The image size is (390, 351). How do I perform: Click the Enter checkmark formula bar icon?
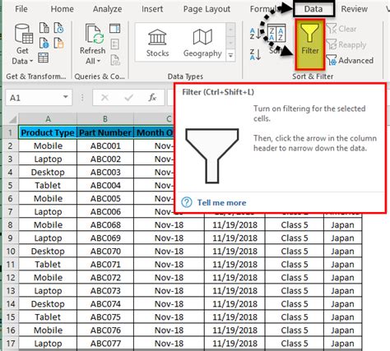point(128,97)
